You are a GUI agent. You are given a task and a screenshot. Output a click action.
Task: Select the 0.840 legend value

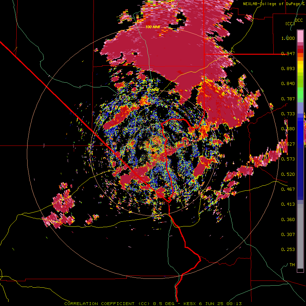[288, 84]
